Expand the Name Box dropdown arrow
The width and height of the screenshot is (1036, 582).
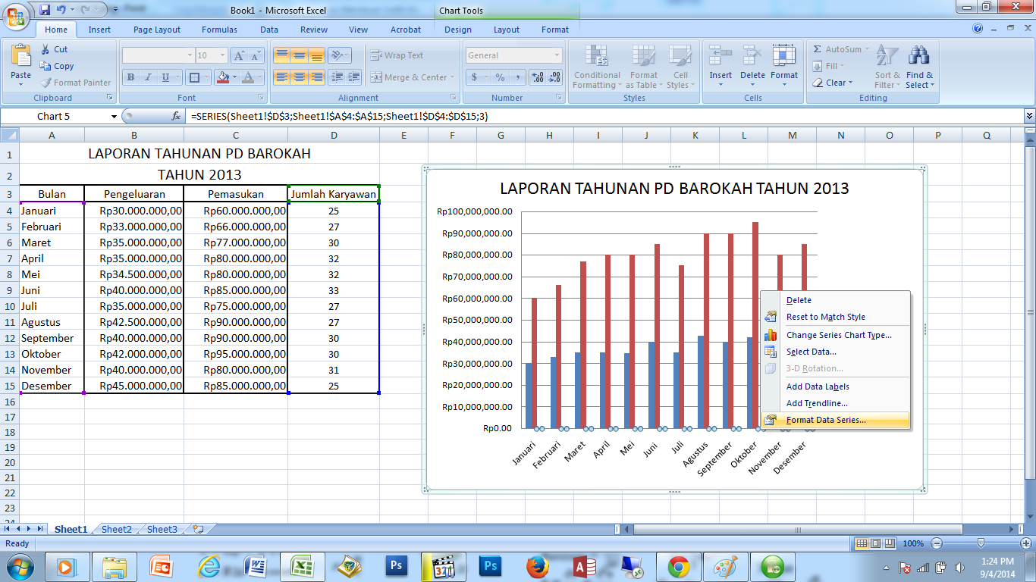pyautogui.click(x=114, y=116)
